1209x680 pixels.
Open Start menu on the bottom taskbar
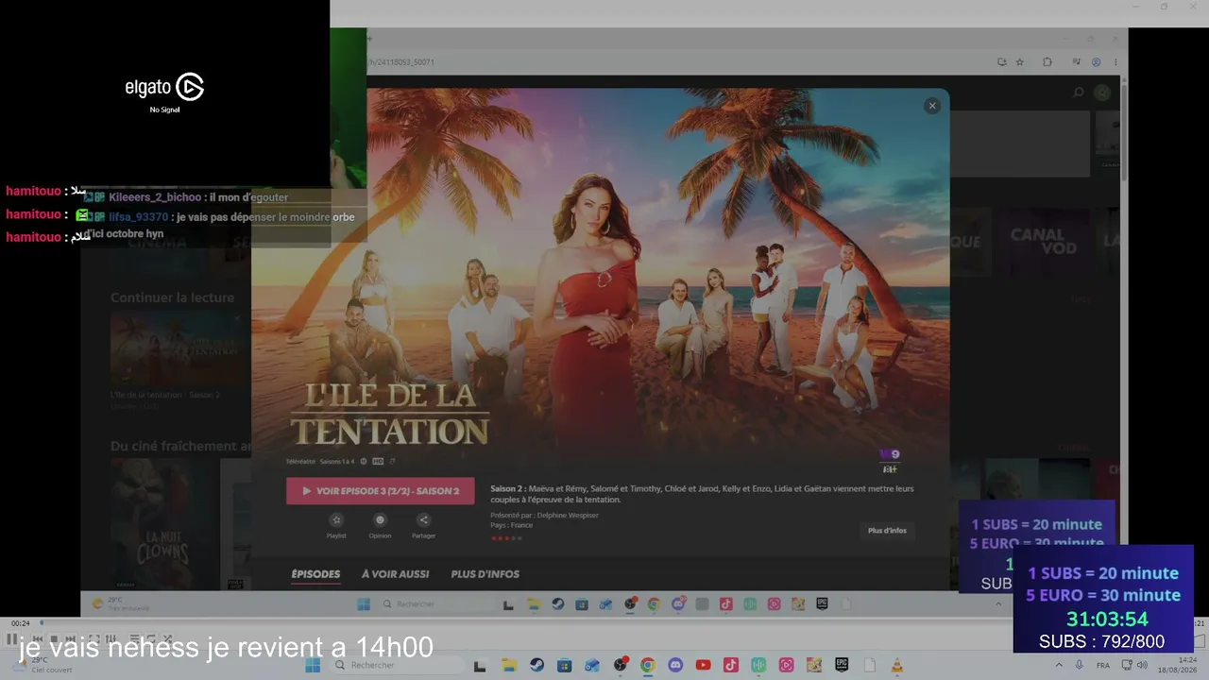point(313,665)
